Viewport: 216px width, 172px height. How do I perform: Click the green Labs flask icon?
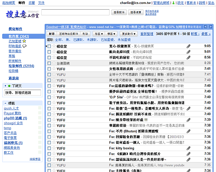coord(173,3)
